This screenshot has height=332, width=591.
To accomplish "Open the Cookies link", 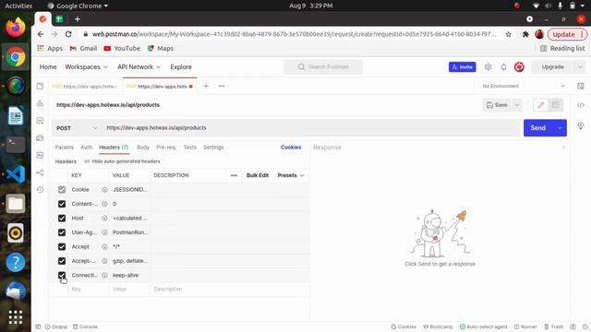I will point(291,148).
